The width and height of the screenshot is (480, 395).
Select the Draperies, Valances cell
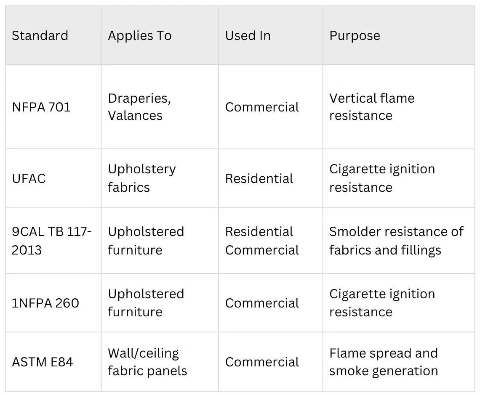tap(160, 107)
